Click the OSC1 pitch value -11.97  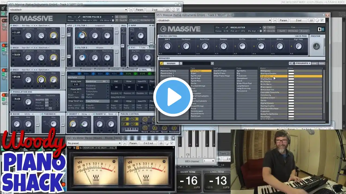(x=16, y=33)
